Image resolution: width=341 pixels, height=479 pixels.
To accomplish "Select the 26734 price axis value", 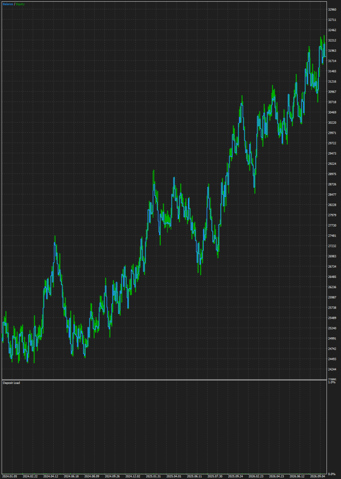I will click(332, 266).
